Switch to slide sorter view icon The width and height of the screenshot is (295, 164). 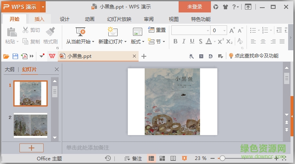(162, 158)
